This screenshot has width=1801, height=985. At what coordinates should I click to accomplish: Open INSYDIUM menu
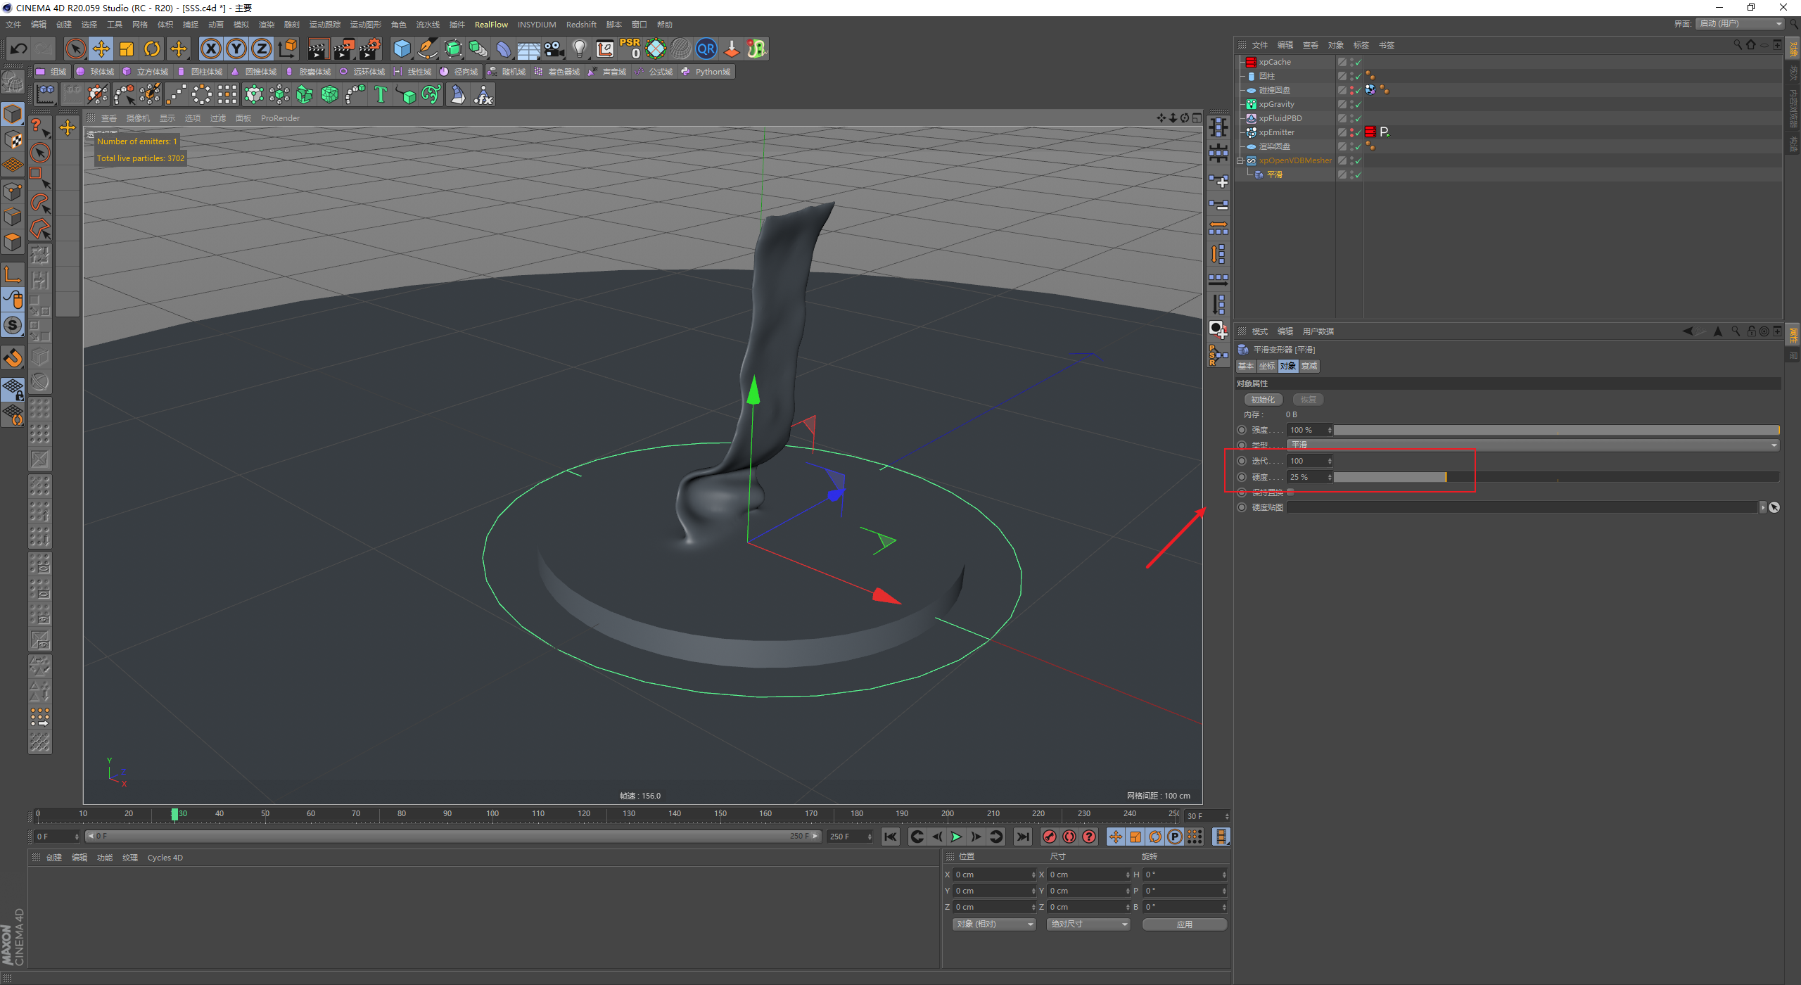tap(537, 25)
